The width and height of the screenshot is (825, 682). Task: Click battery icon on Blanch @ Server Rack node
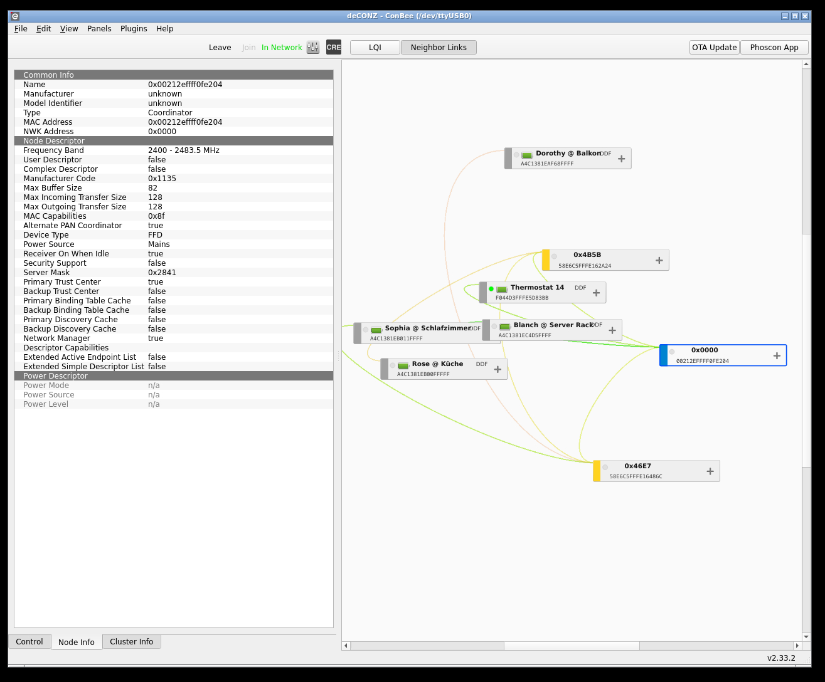[505, 327]
